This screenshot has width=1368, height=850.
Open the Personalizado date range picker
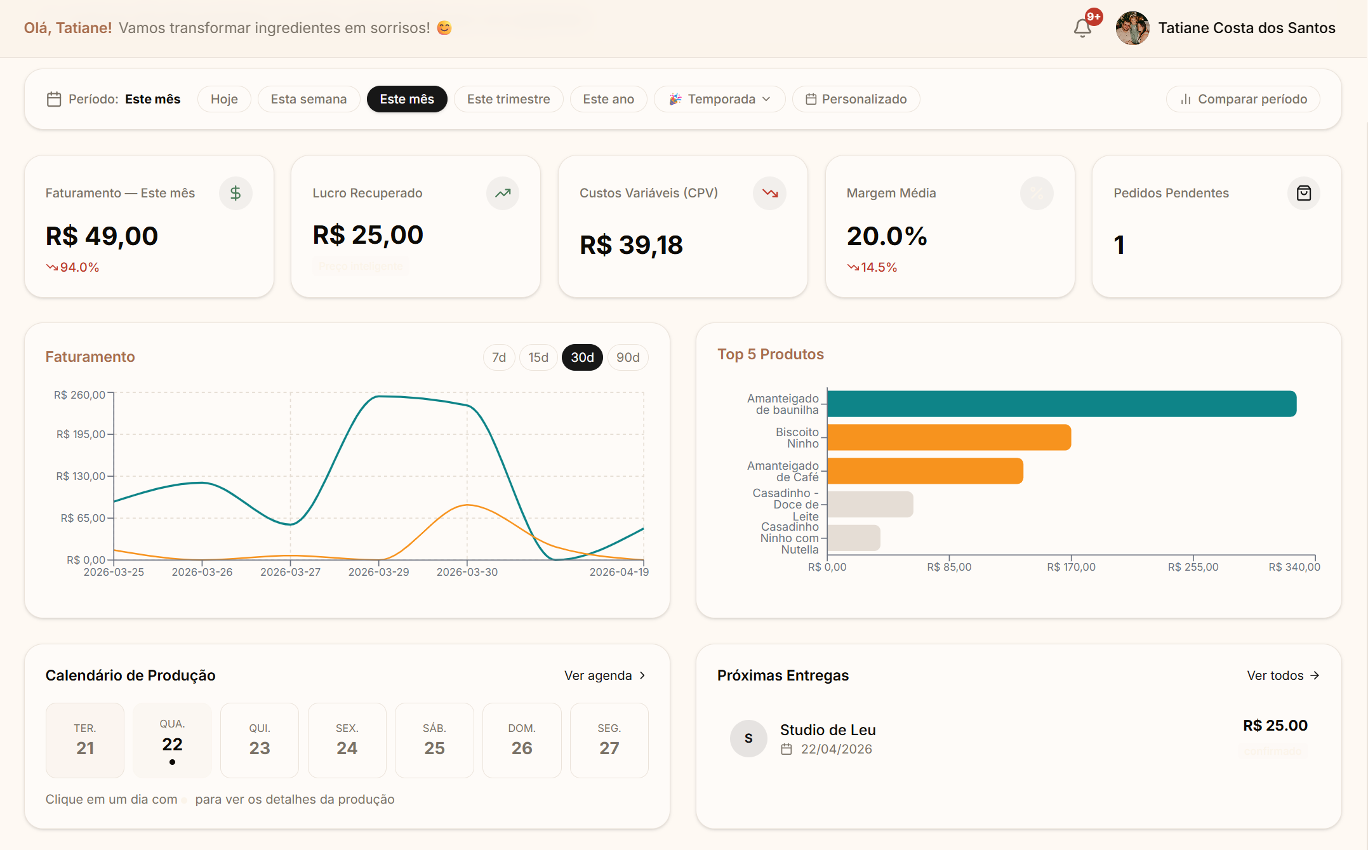click(x=856, y=99)
